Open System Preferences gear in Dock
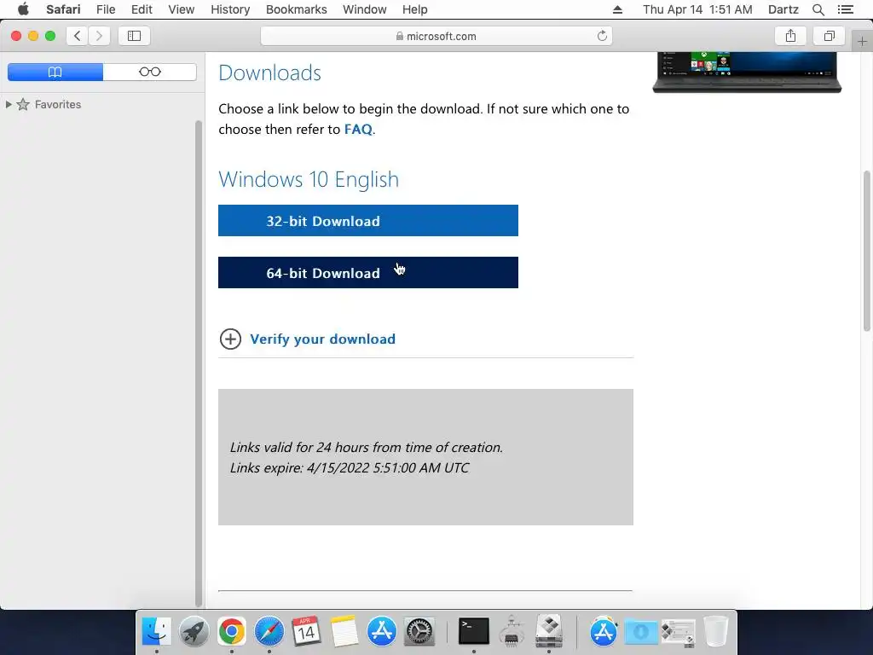The height and width of the screenshot is (655, 873). pos(419,632)
